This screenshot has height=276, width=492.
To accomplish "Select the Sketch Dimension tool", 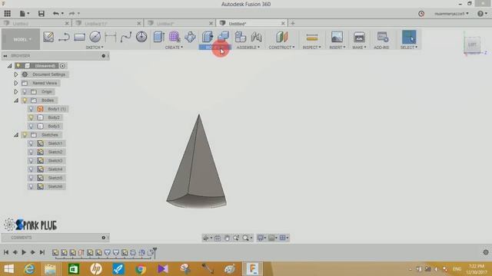I will click(x=111, y=37).
